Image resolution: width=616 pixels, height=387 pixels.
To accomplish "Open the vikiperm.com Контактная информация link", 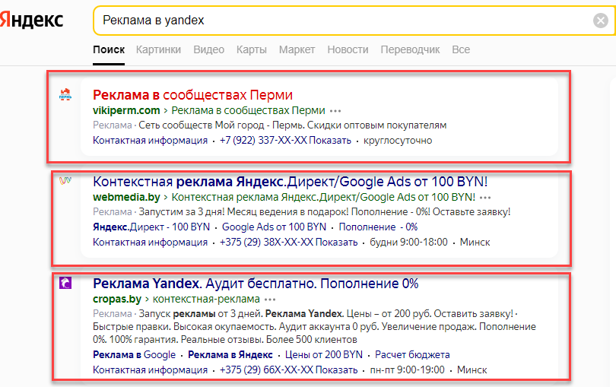I will tap(150, 140).
